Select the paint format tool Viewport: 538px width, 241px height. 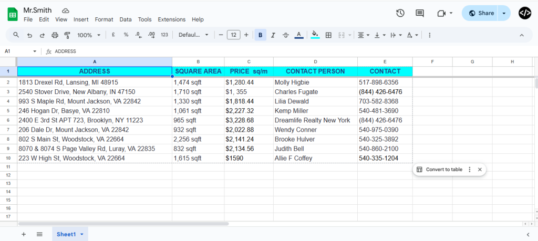coord(67,35)
